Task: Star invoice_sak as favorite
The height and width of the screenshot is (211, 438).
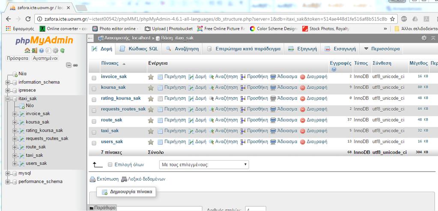Action: click(151, 77)
